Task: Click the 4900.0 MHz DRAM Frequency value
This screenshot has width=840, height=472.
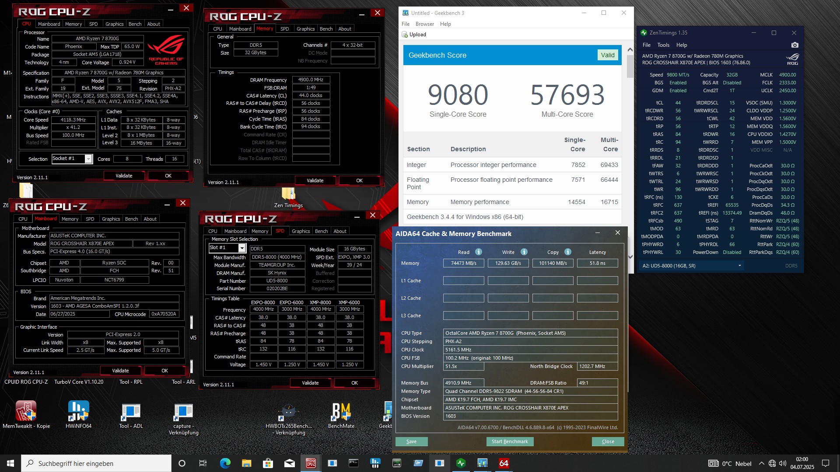Action: [311, 80]
